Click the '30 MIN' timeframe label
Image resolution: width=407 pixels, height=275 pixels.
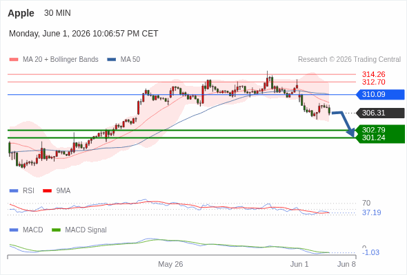pyautogui.click(x=57, y=13)
